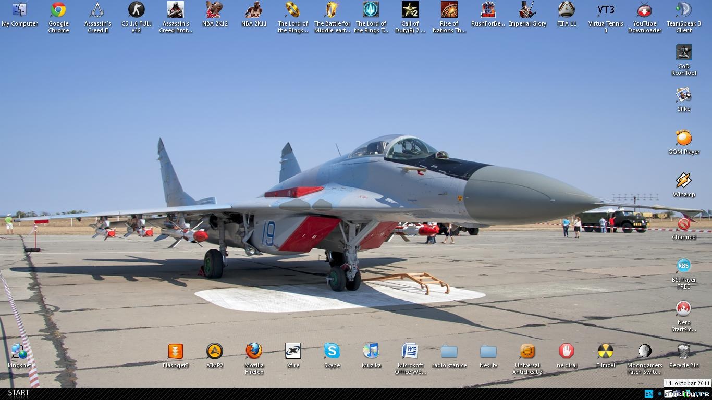The height and width of the screenshot is (400, 712).
Task: Open the Google Chrome desktop shortcut
Action: (58, 10)
